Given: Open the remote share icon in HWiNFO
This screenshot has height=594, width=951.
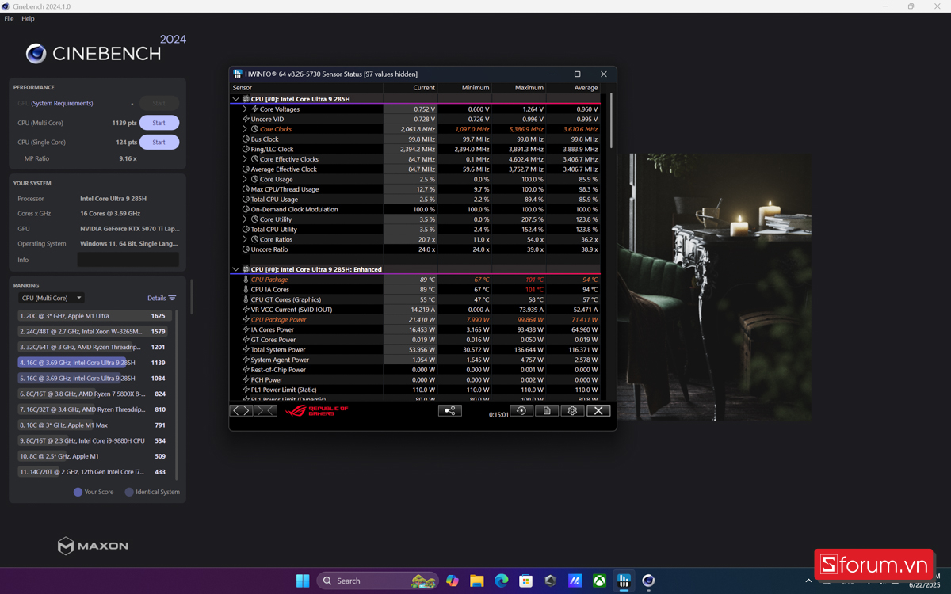Looking at the screenshot, I should click(449, 411).
